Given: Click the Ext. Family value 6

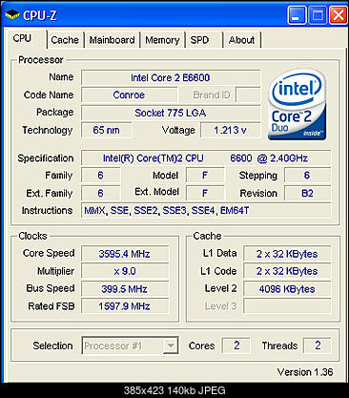Looking at the screenshot, I should coord(100,193).
